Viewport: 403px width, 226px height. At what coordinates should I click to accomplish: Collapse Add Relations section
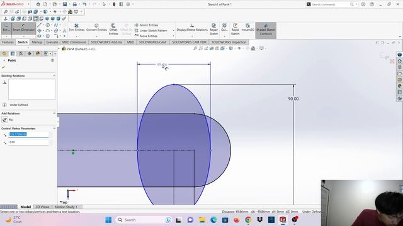(x=54, y=113)
